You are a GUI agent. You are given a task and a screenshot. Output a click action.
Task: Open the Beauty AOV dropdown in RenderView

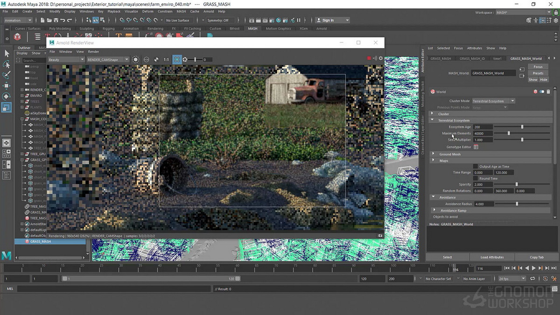tap(66, 59)
